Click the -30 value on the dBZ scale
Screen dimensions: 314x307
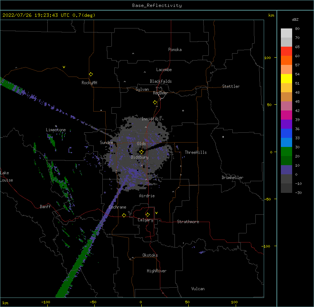tap(298, 193)
